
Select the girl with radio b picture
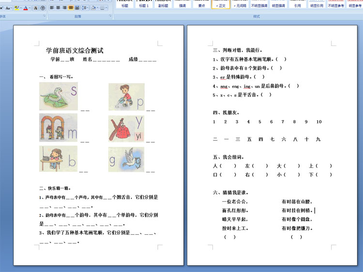coord(59,159)
